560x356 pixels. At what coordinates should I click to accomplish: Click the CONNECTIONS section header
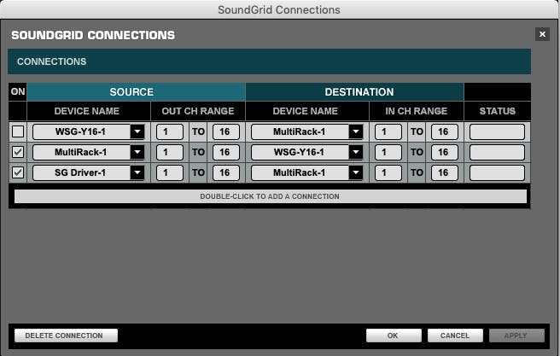pos(269,61)
